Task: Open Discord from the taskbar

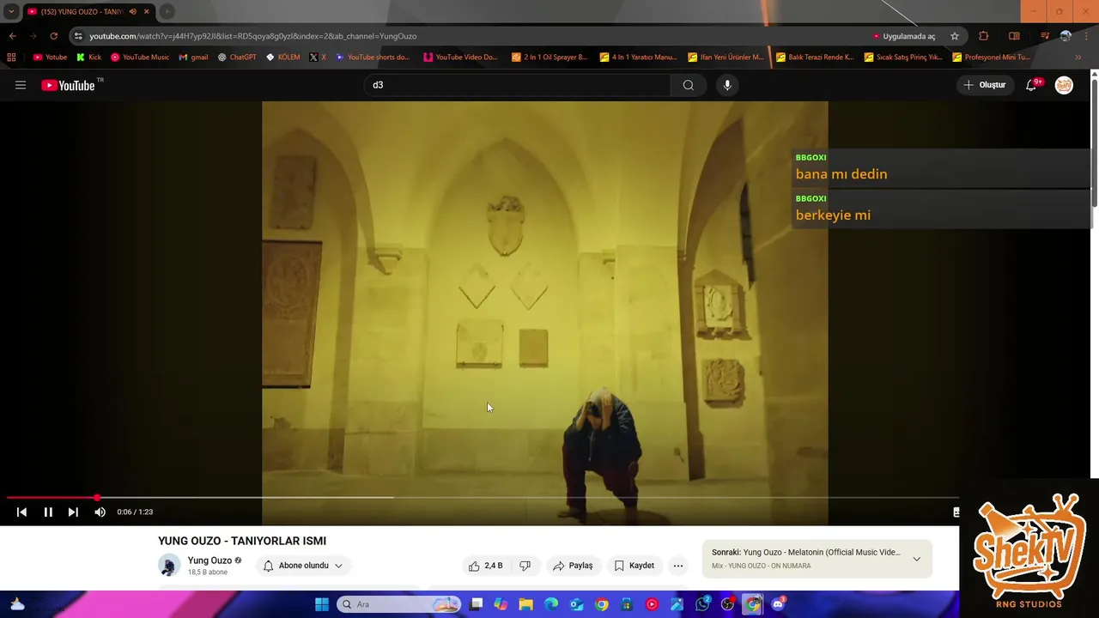Action: (778, 604)
